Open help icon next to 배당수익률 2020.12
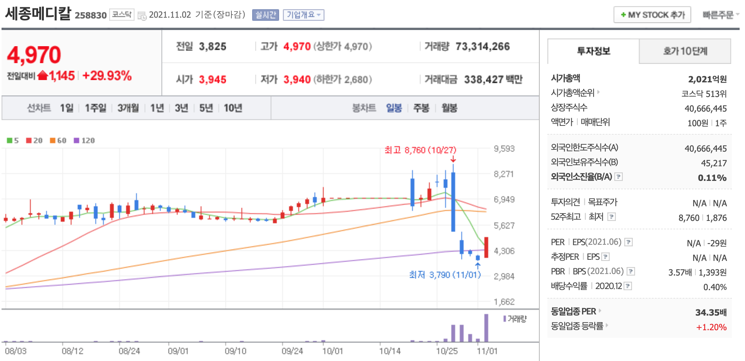 pyautogui.click(x=628, y=286)
